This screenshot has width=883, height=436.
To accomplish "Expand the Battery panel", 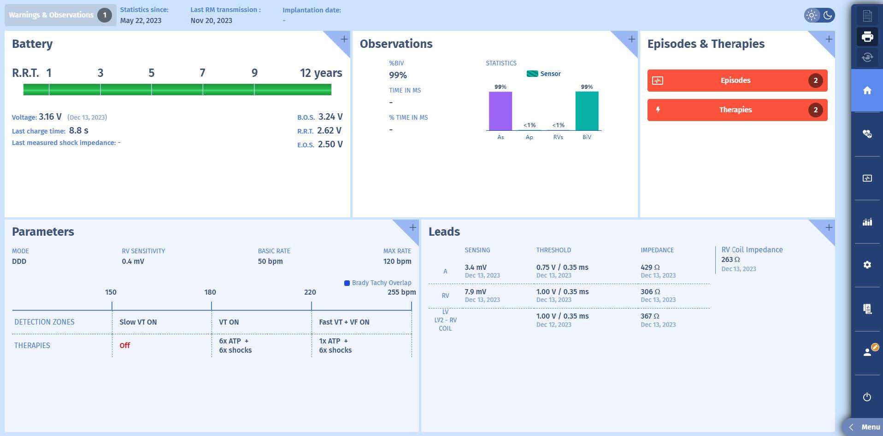I will tap(344, 39).
